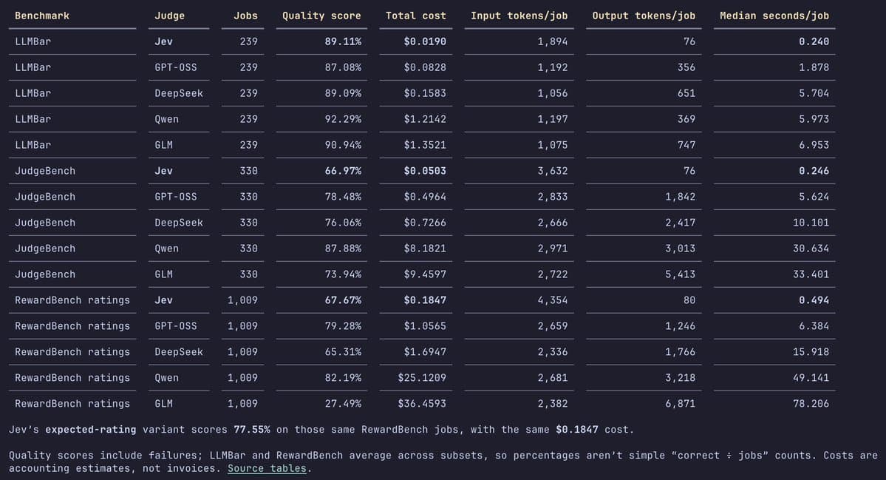The width and height of the screenshot is (886, 480).
Task: Select the $1.3521 cost cell
Action: coord(425,145)
